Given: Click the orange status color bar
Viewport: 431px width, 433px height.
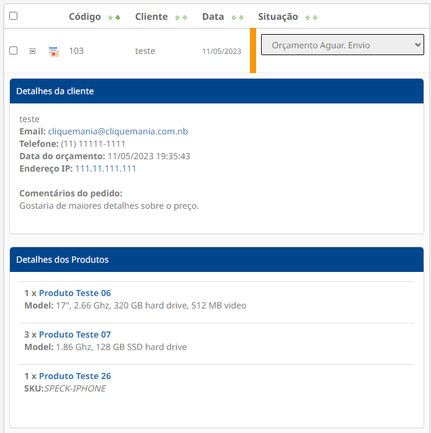Looking at the screenshot, I should pyautogui.click(x=253, y=51).
